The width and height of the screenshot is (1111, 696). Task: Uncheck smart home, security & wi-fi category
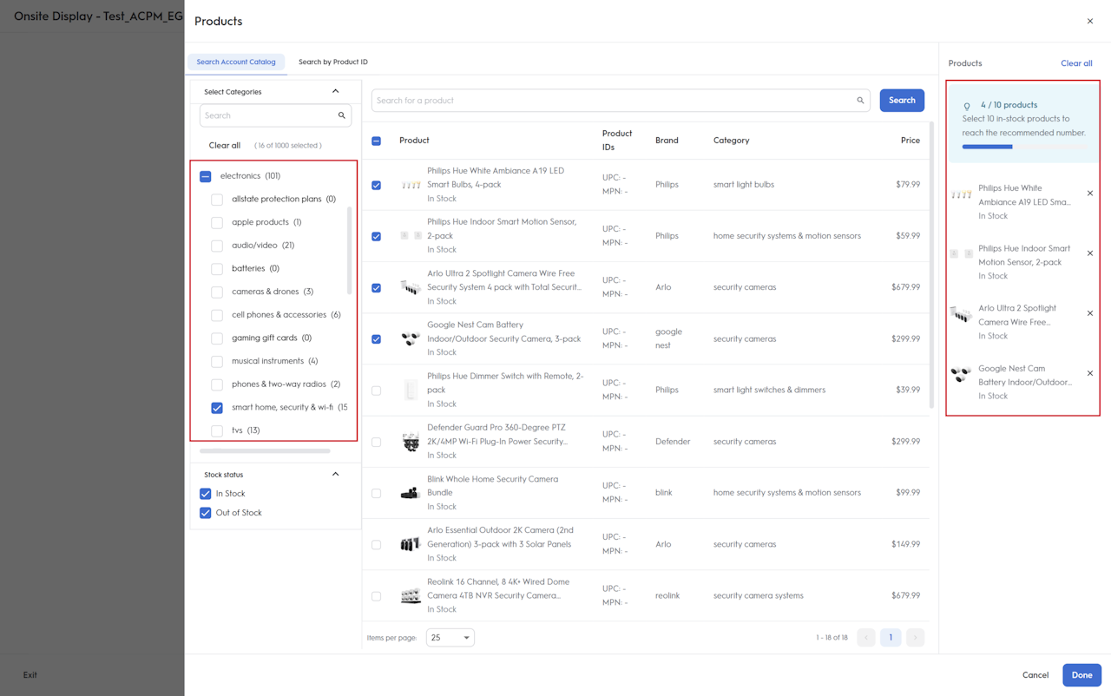(217, 407)
